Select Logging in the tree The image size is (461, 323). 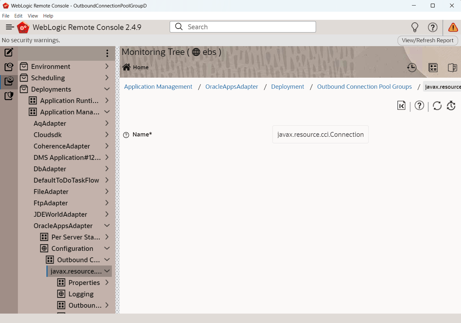[x=81, y=294]
